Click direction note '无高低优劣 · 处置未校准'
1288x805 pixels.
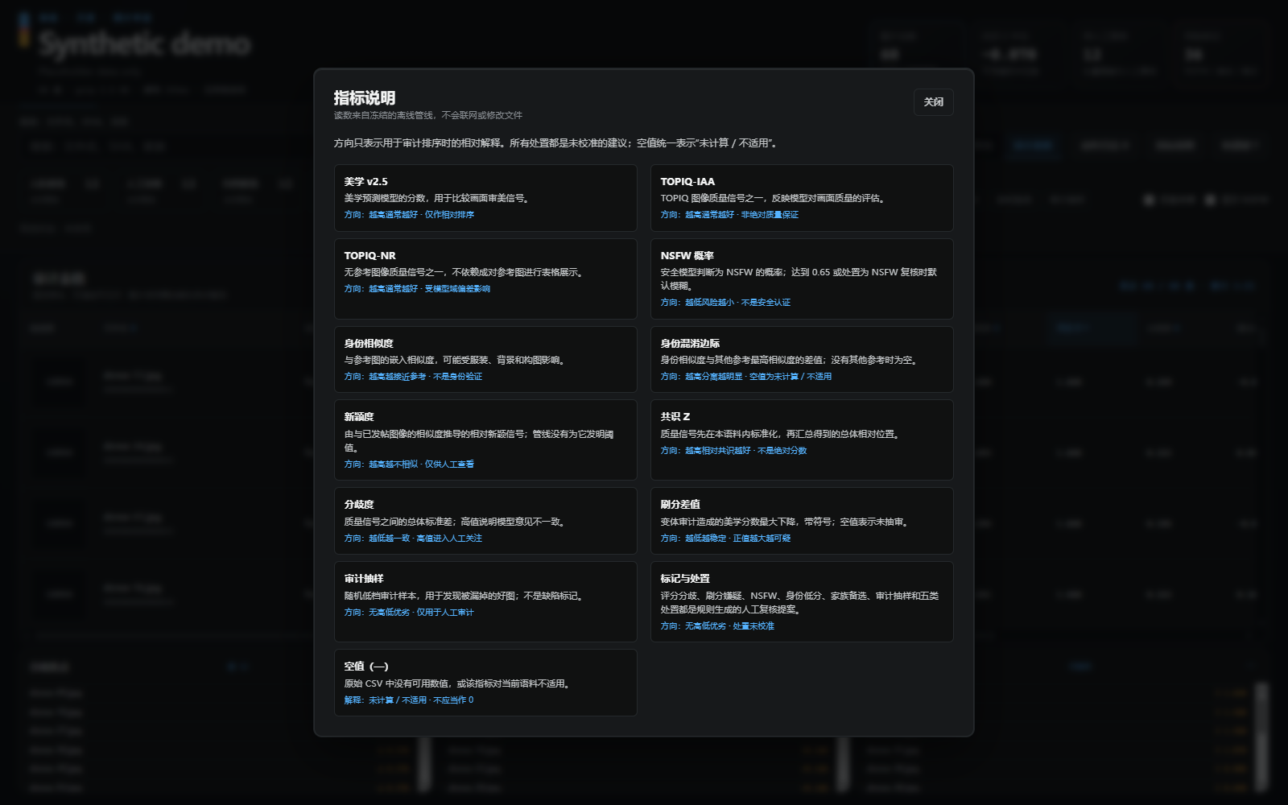pos(729,626)
